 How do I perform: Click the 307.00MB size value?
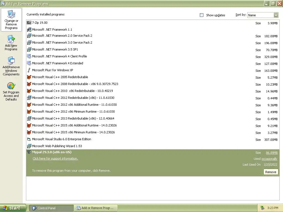coord(271,140)
